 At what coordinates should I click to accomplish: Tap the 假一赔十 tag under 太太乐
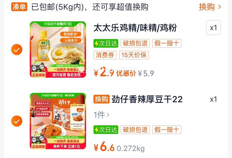click(167, 43)
